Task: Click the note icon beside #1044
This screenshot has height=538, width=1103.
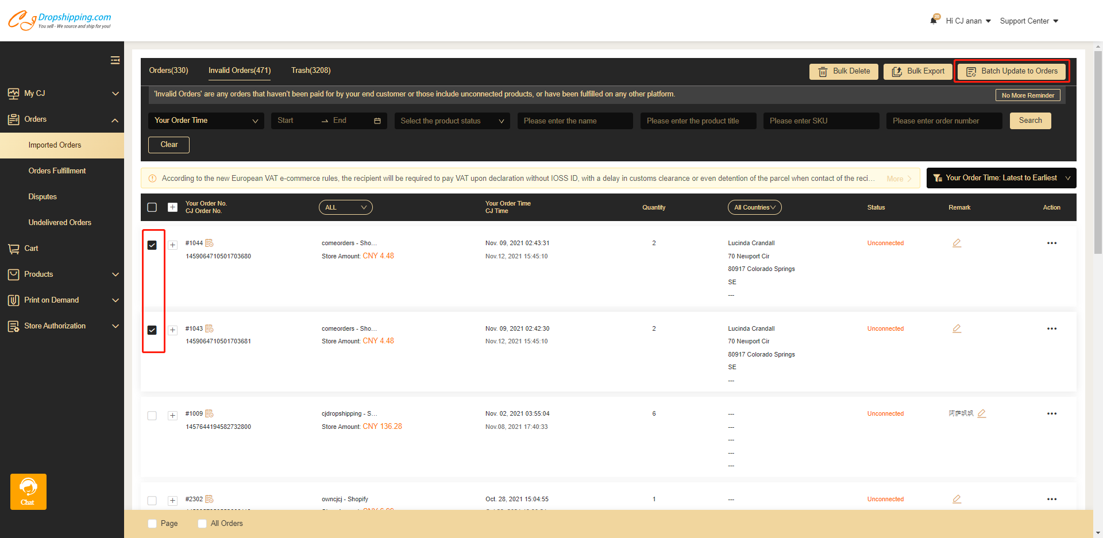Action: tap(210, 243)
